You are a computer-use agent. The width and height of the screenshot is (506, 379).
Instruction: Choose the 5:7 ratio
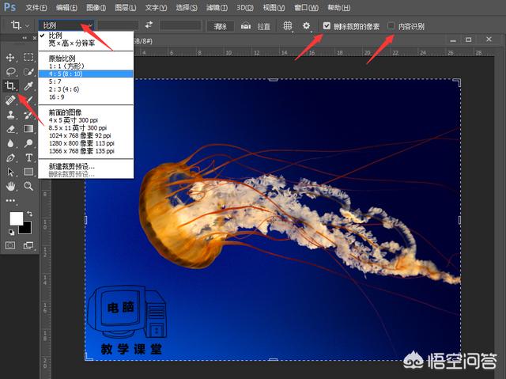coord(86,81)
